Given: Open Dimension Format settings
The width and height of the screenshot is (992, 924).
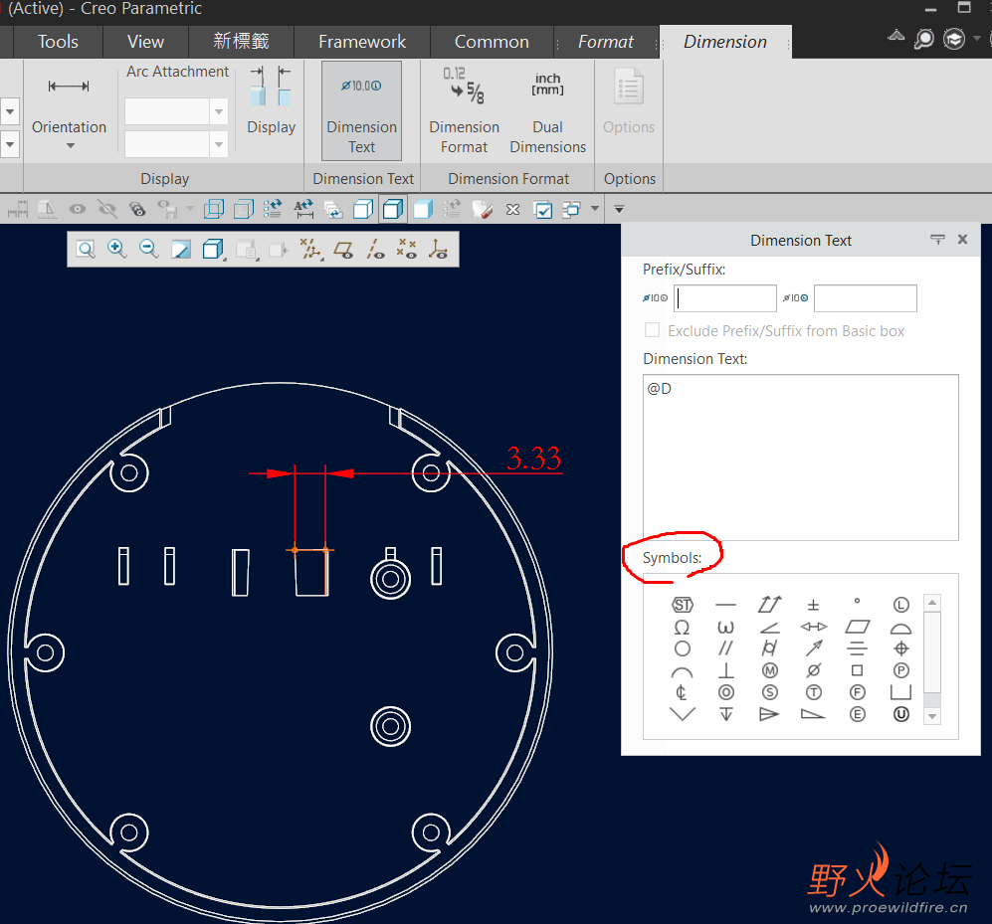Looking at the screenshot, I should [x=465, y=110].
